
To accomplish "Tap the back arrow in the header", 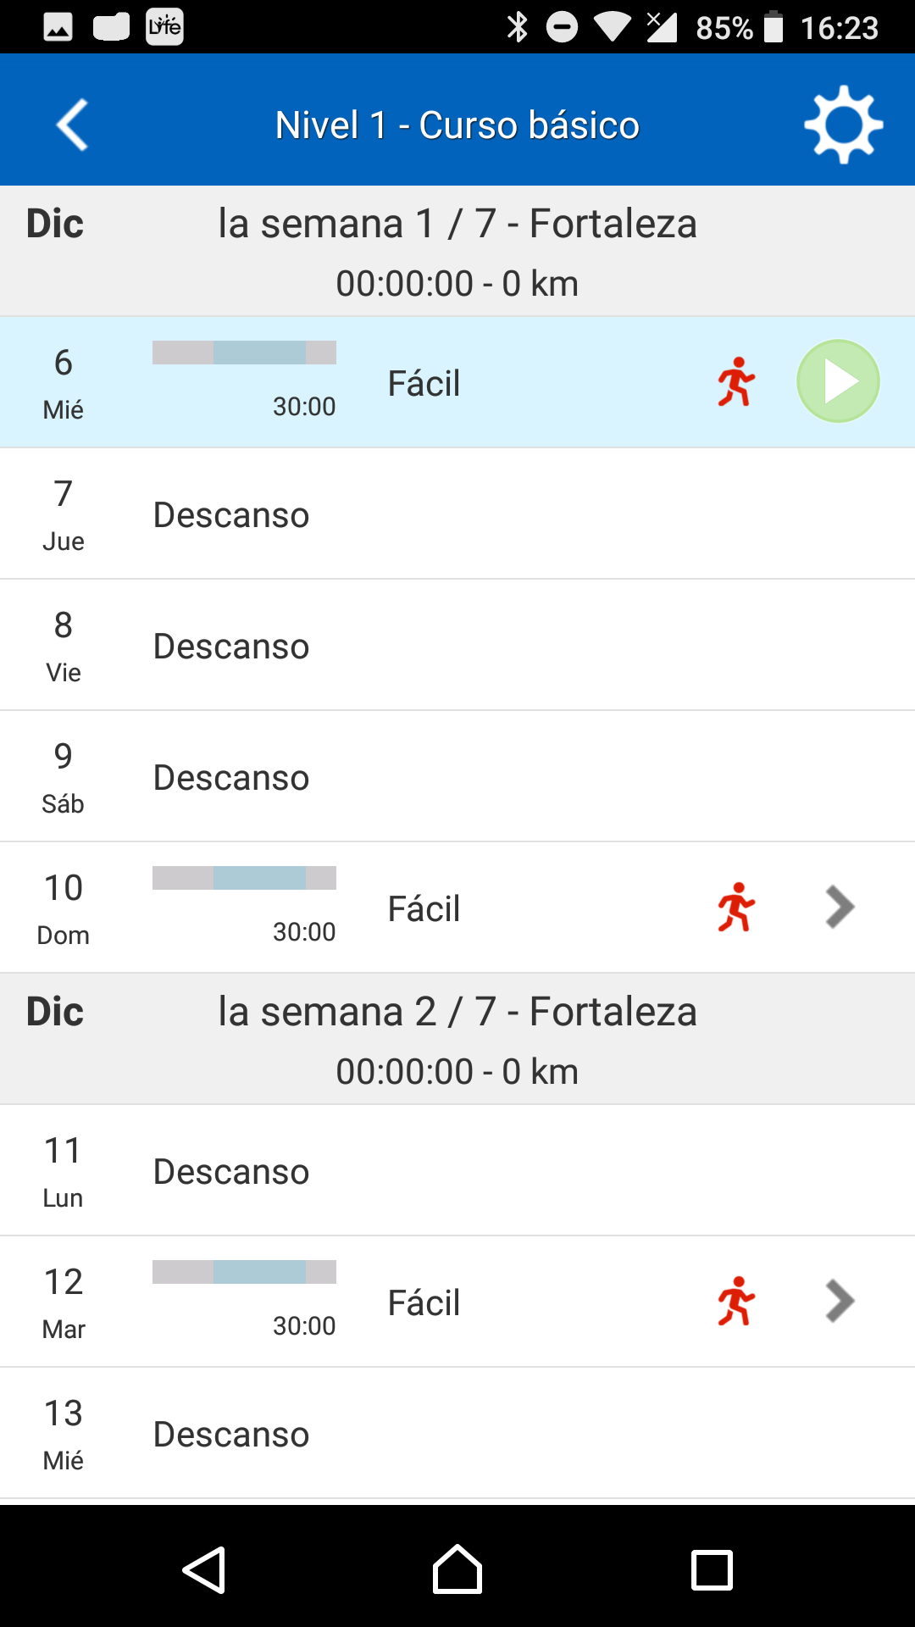I will click(x=73, y=125).
